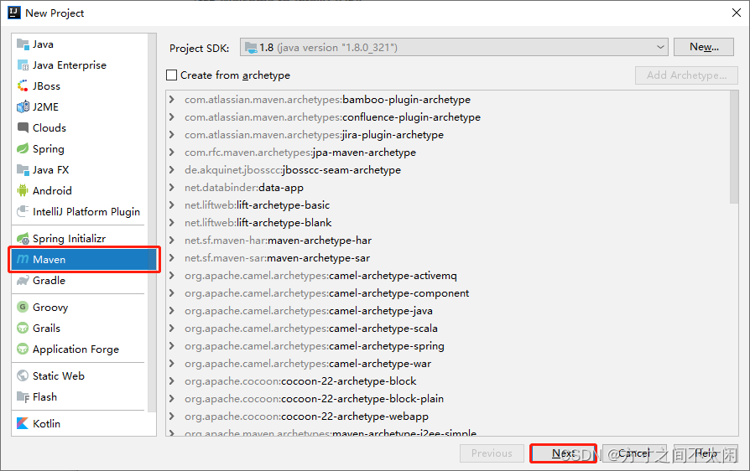Expand bamboo-plugin-archetype entry
Screen dimensions: 750x471
coord(172,100)
